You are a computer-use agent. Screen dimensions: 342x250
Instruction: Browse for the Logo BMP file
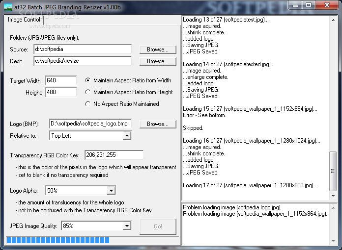point(158,124)
